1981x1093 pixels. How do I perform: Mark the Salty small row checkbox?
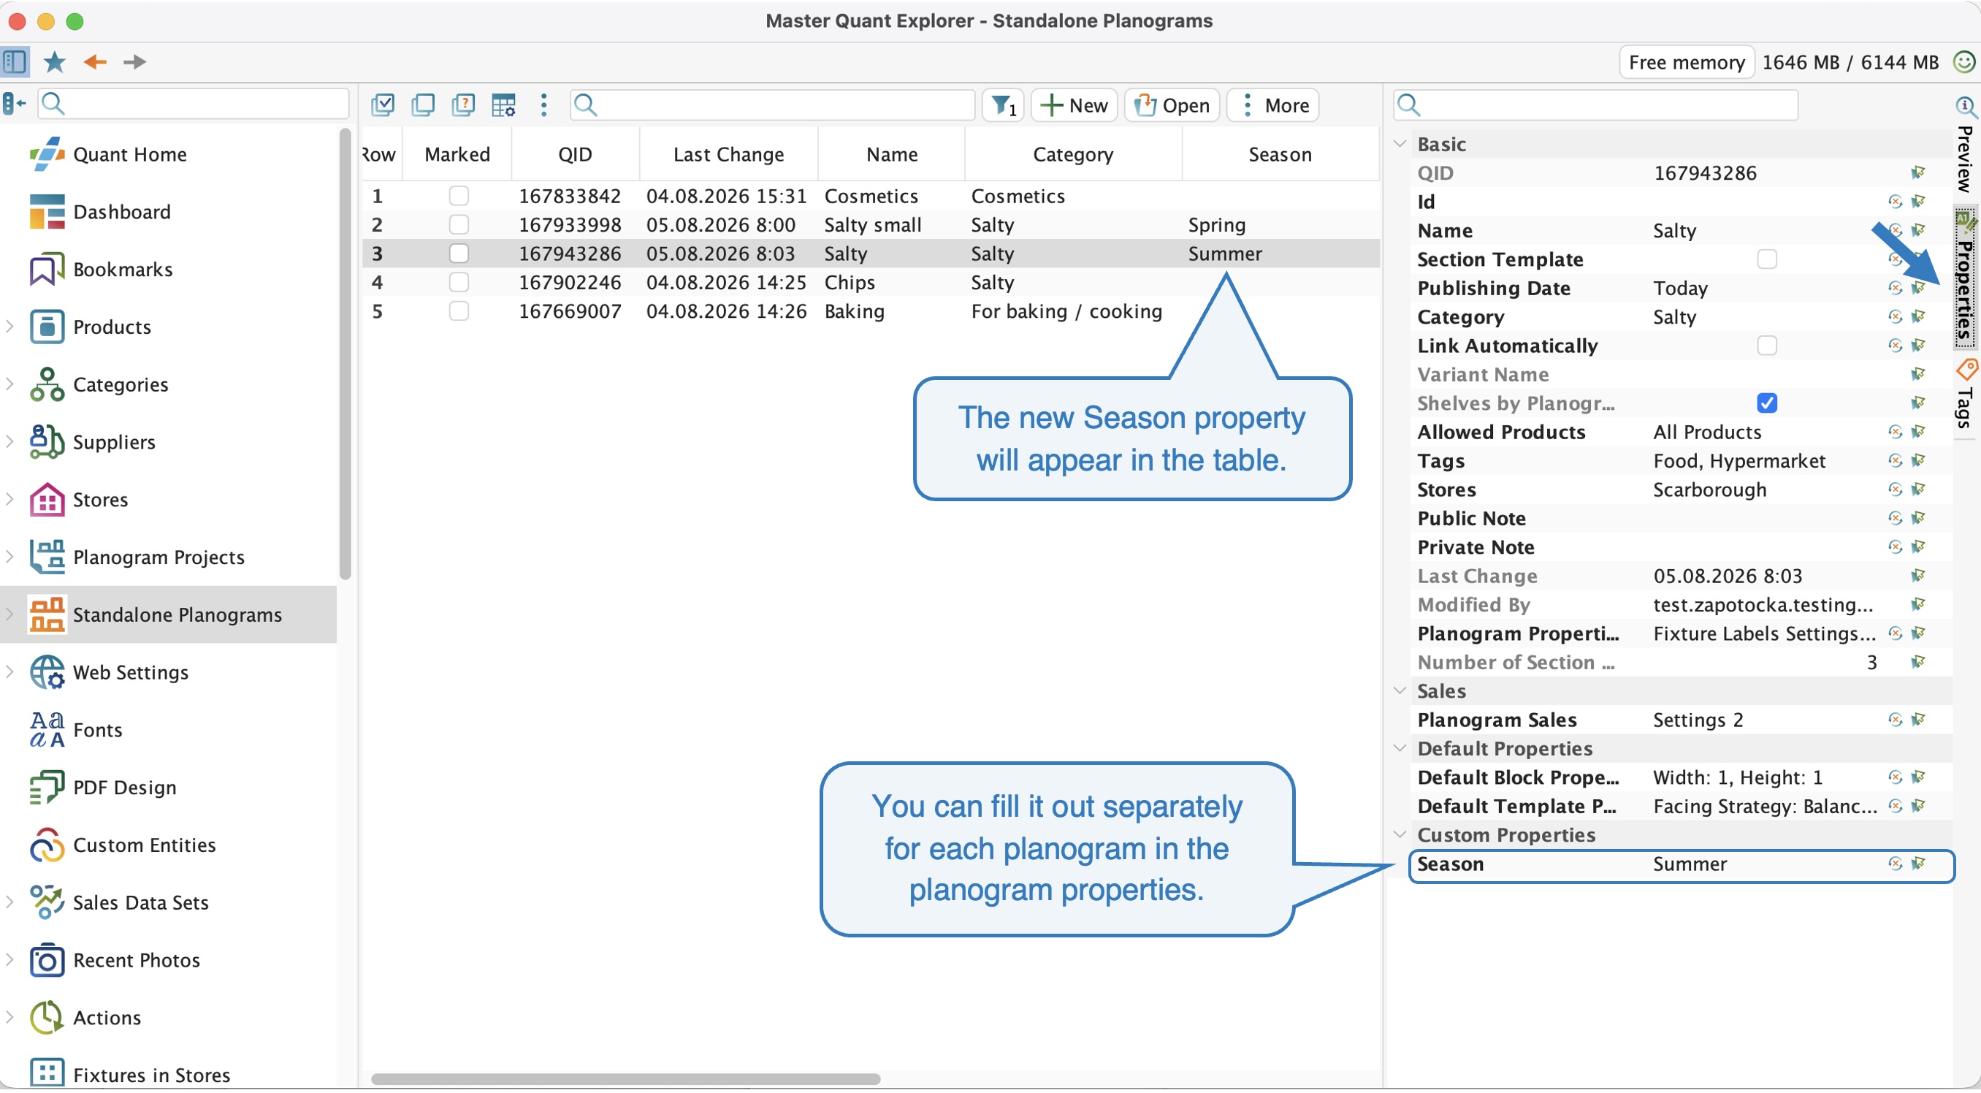coord(459,224)
